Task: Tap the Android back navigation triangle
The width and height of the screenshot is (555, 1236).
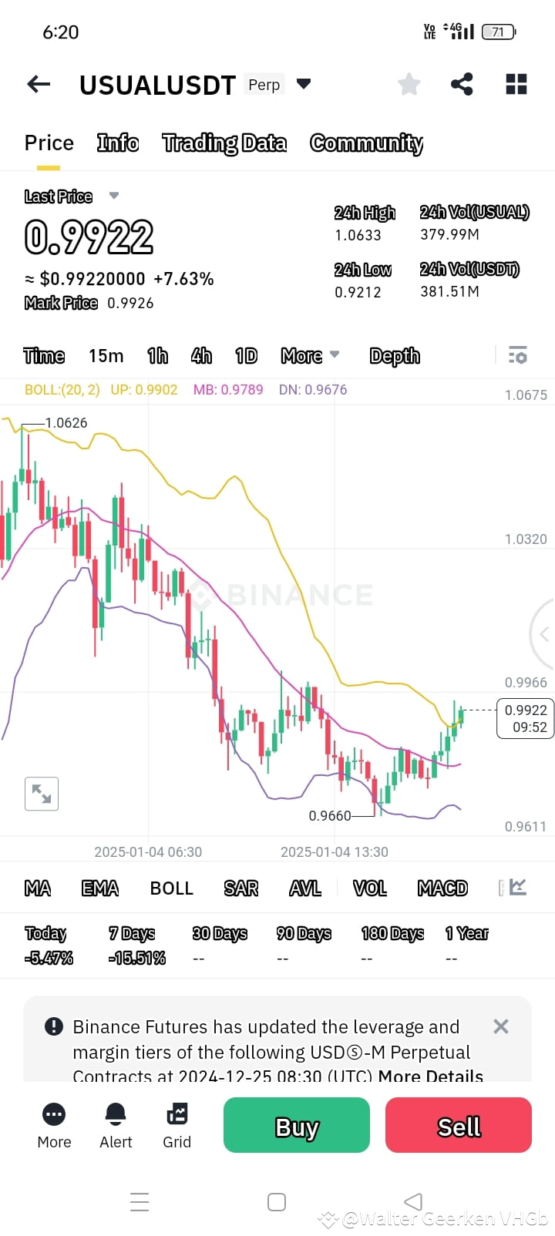Action: [x=413, y=1201]
